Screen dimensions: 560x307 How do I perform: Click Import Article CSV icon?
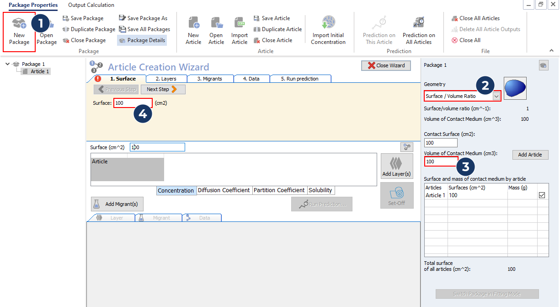240,23
